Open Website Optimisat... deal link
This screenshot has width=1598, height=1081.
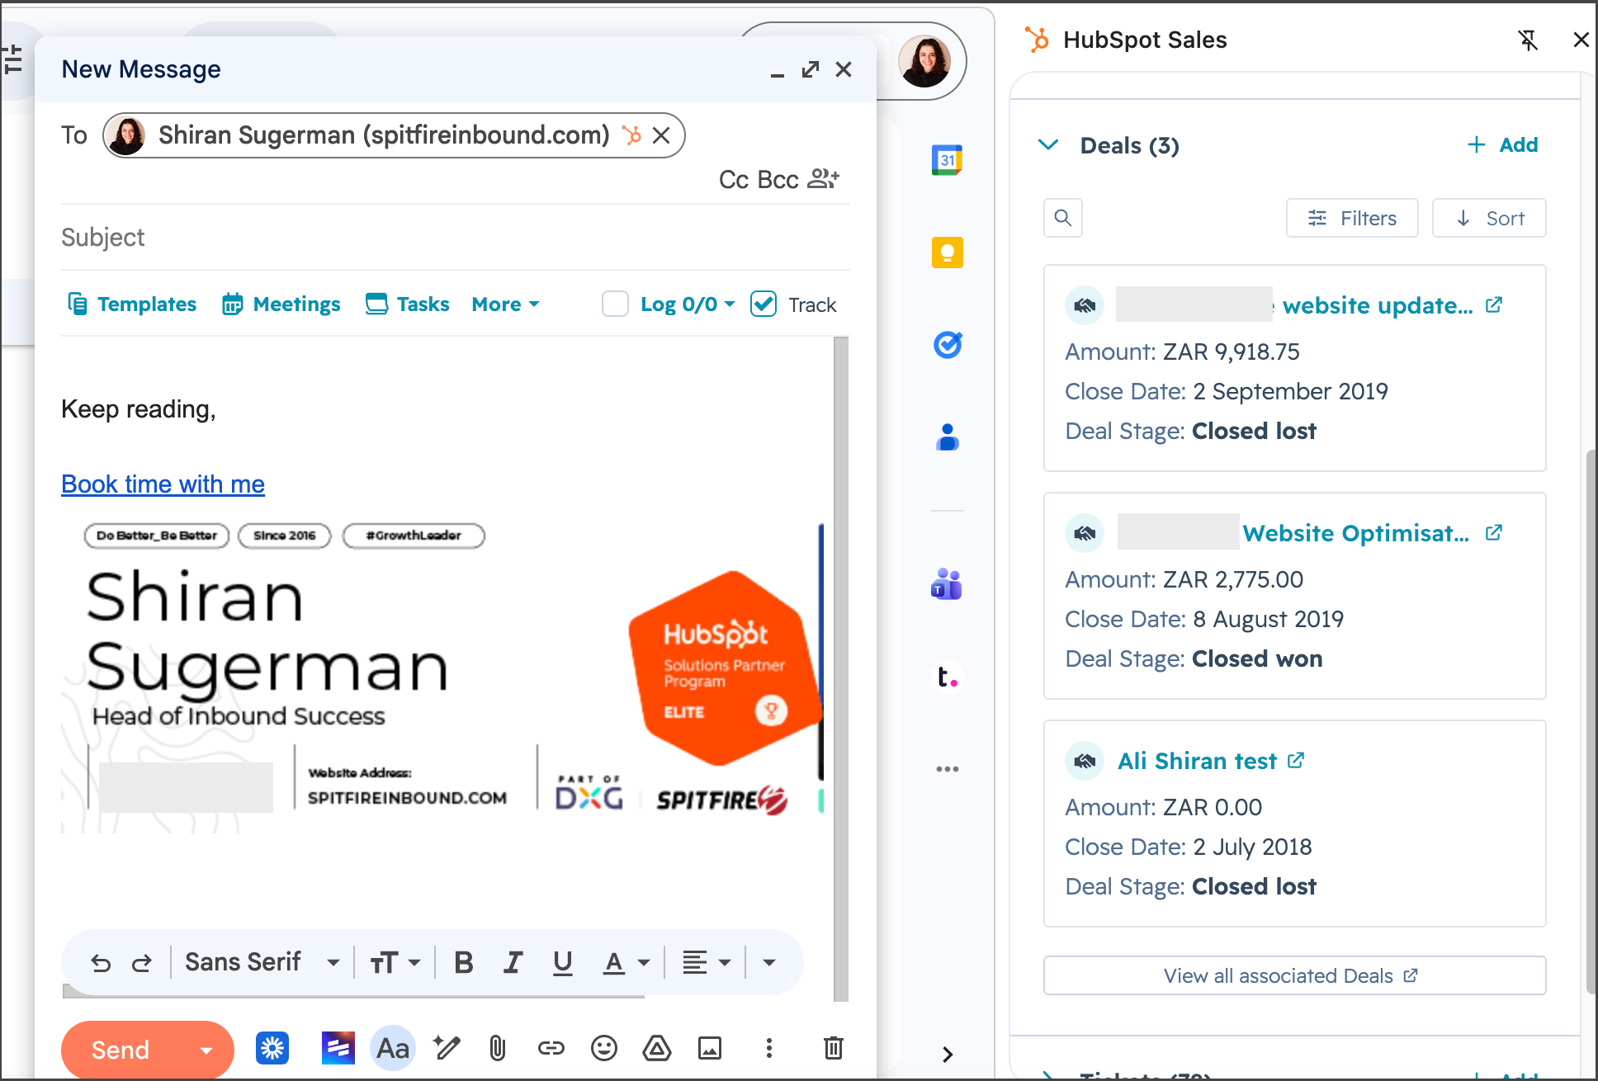(1356, 533)
